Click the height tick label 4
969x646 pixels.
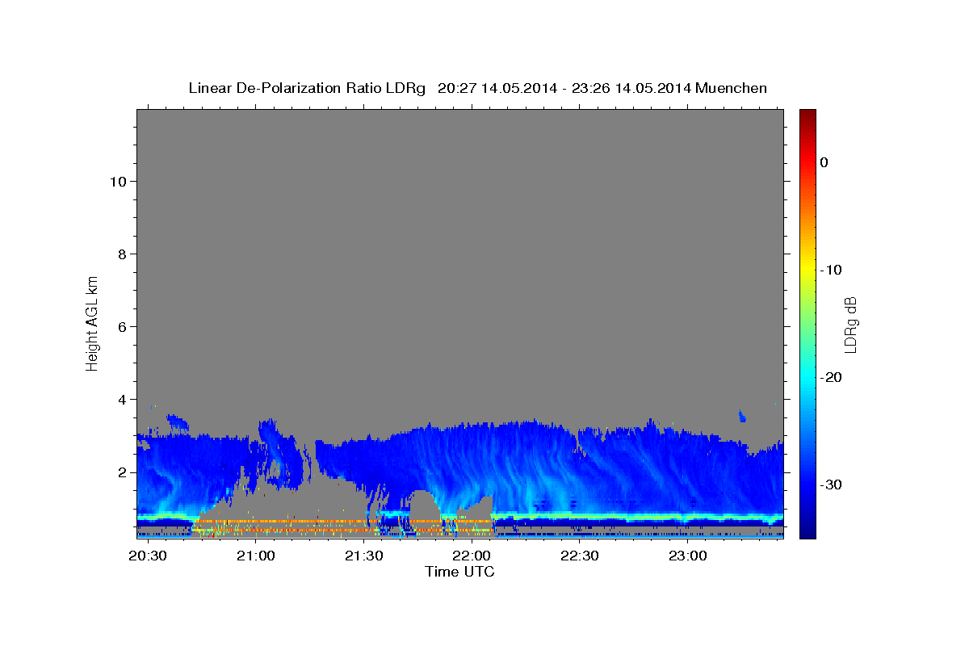tap(122, 399)
